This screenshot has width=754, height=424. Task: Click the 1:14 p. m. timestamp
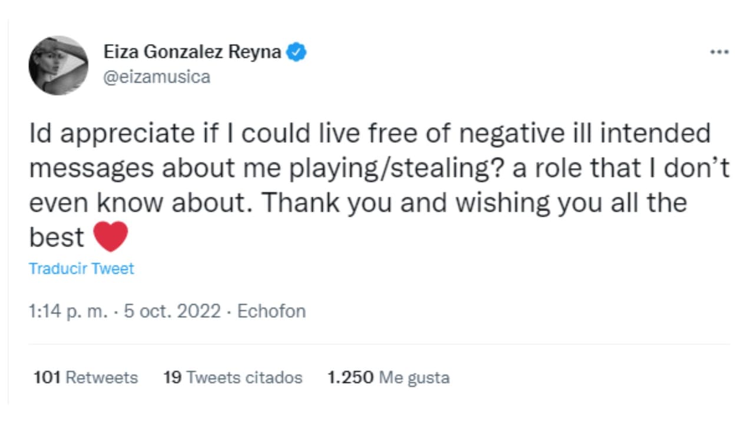68,311
